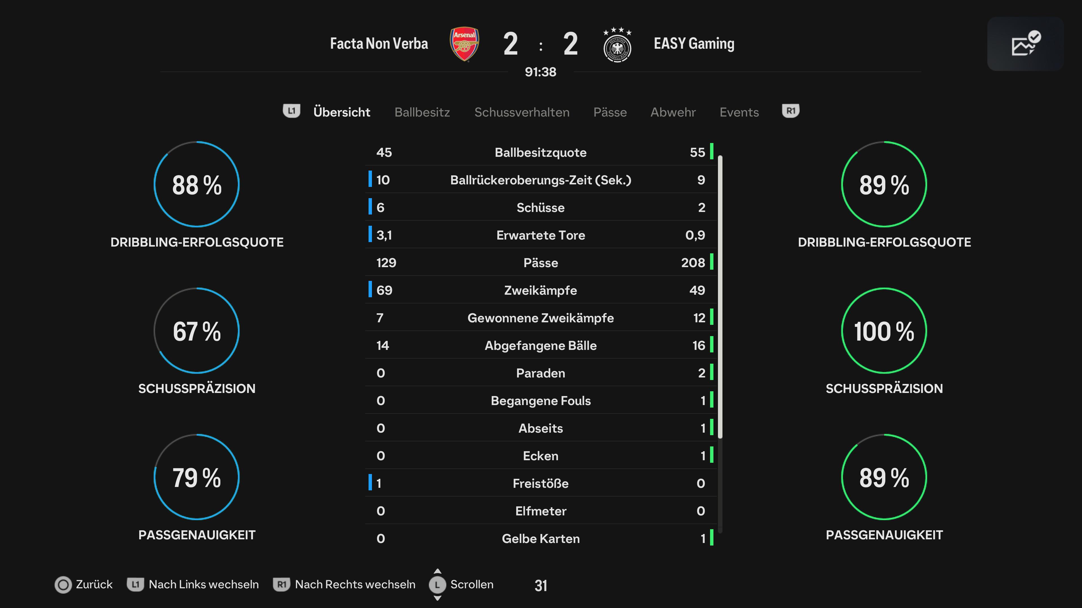Click the Zurück label to go back
This screenshot has height=608, width=1082.
click(x=94, y=585)
